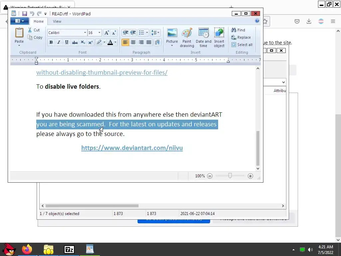Open the font color dropdown arrow
Screen dimensions: 341x256
[x=115, y=42]
